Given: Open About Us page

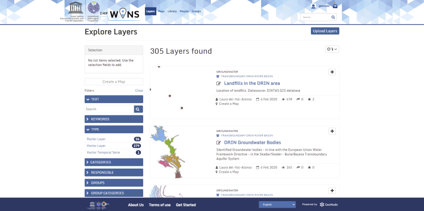Looking at the screenshot, I should coord(136,205).
